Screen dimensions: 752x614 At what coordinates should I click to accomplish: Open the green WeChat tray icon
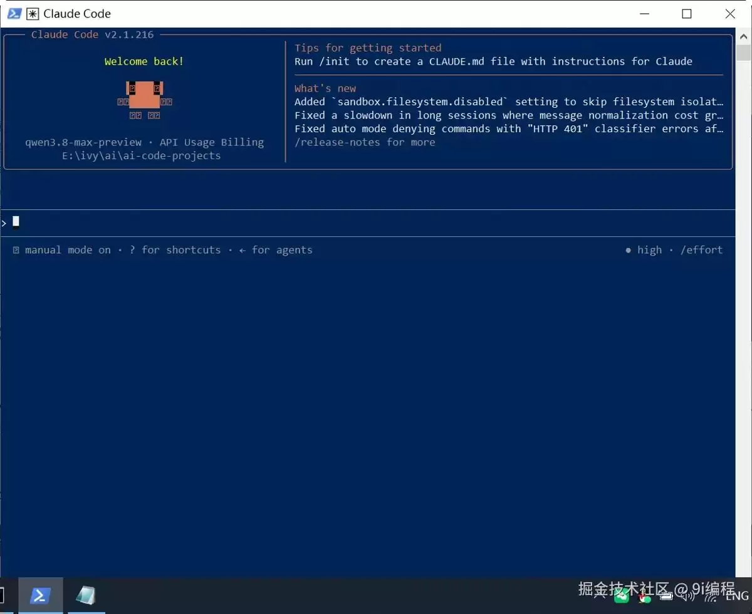pos(621,596)
